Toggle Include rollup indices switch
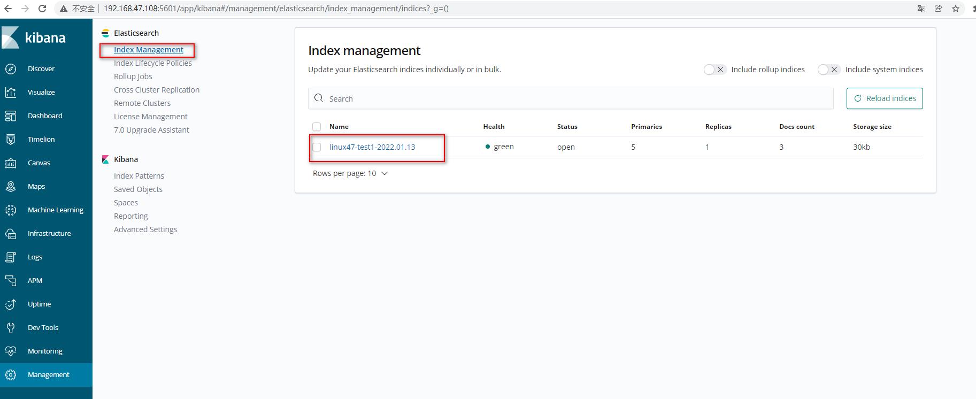The width and height of the screenshot is (976, 399). click(x=715, y=70)
